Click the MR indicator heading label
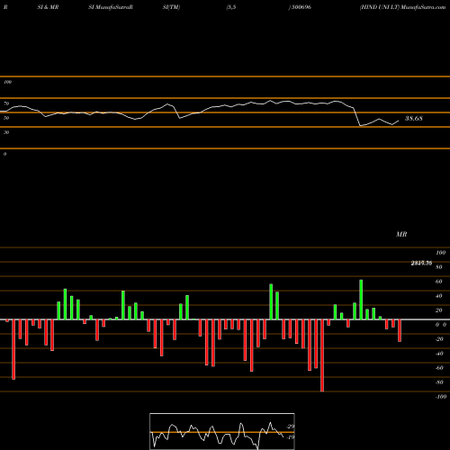The height and width of the screenshot is (450, 450). tap(401, 234)
